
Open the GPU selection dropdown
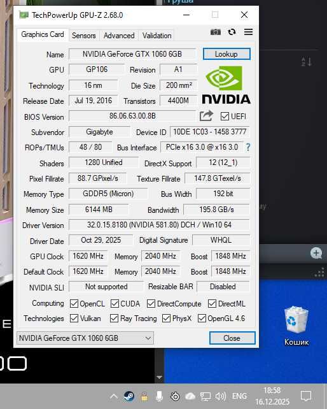(x=85, y=338)
